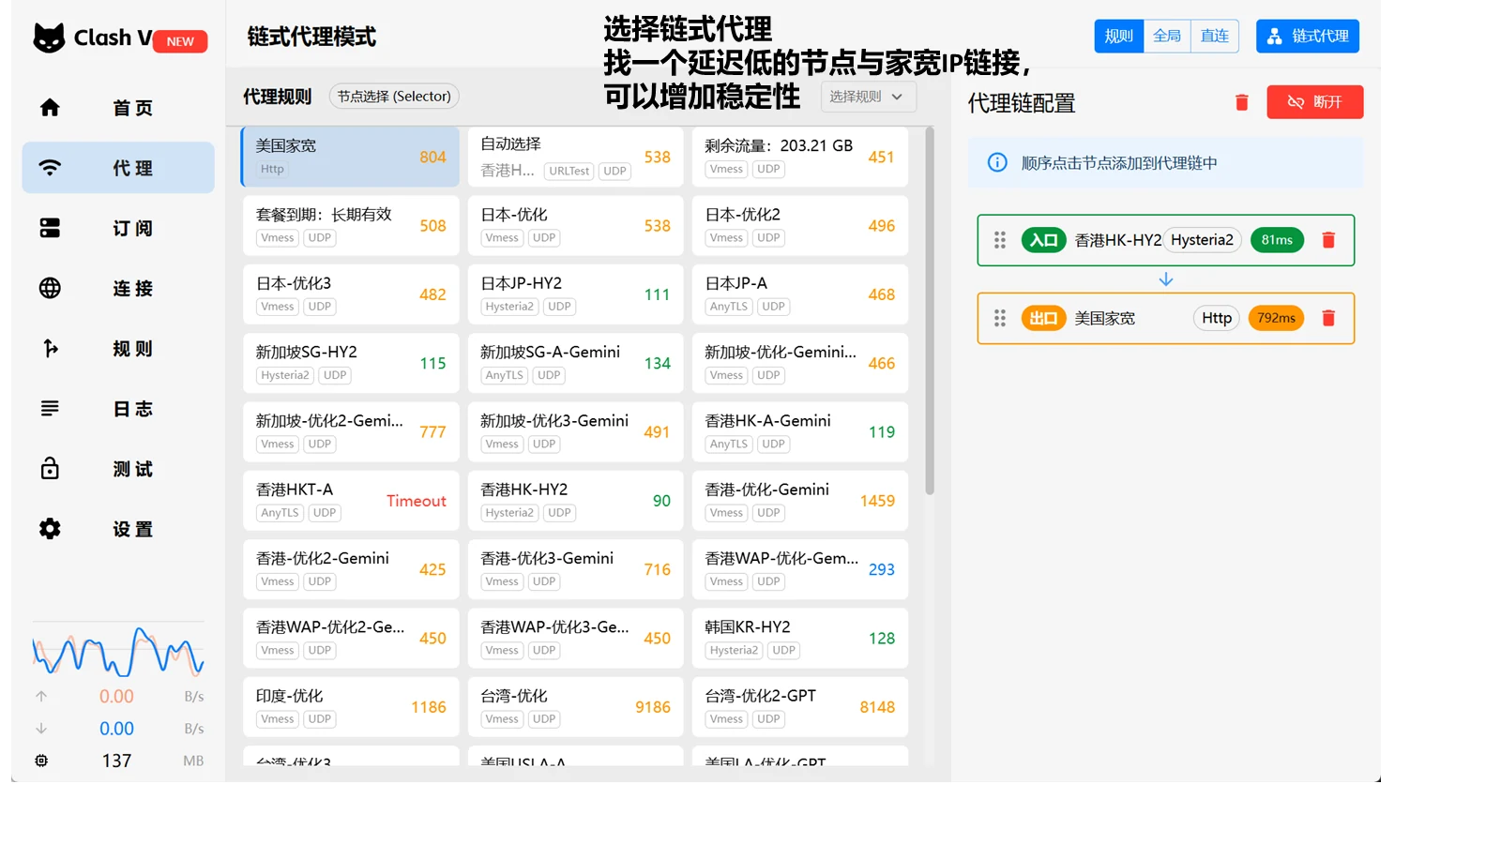
Task: Go to 订阅 menu item
Action: [118, 228]
